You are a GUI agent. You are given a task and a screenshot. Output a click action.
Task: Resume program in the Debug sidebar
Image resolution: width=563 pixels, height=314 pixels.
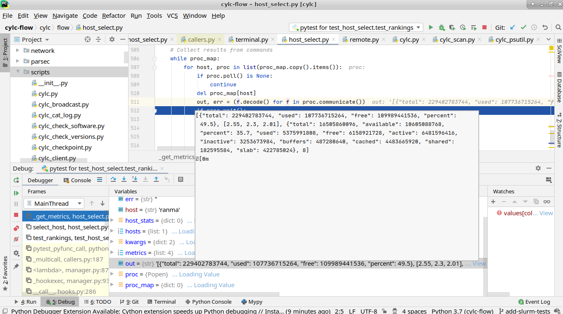[x=16, y=193]
